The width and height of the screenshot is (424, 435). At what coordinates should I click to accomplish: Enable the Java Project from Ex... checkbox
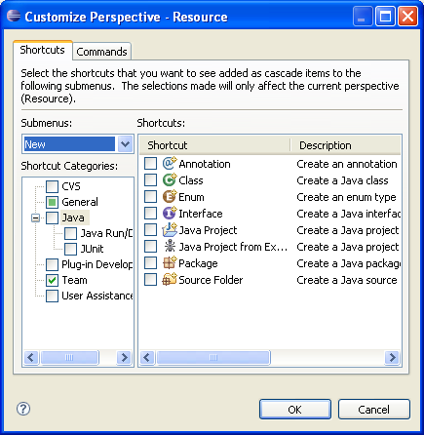pyautogui.click(x=150, y=246)
